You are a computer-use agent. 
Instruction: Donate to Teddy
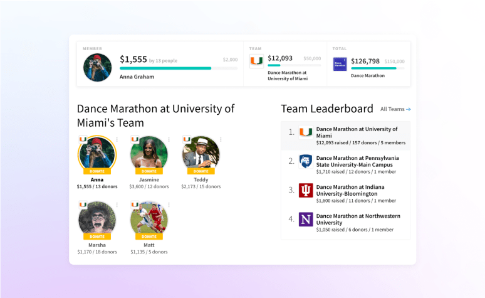point(201,171)
